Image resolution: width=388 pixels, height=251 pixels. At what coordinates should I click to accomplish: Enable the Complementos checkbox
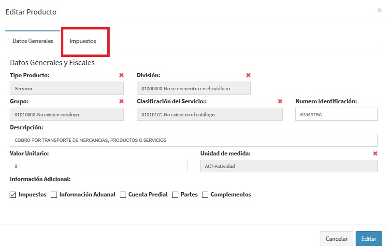pyautogui.click(x=205, y=195)
